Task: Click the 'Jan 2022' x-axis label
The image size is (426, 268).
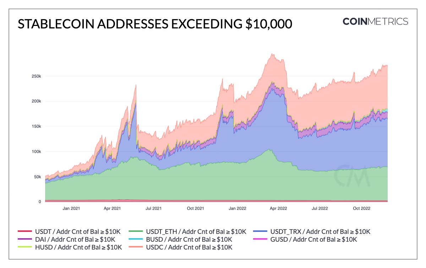Action: pos(237,209)
